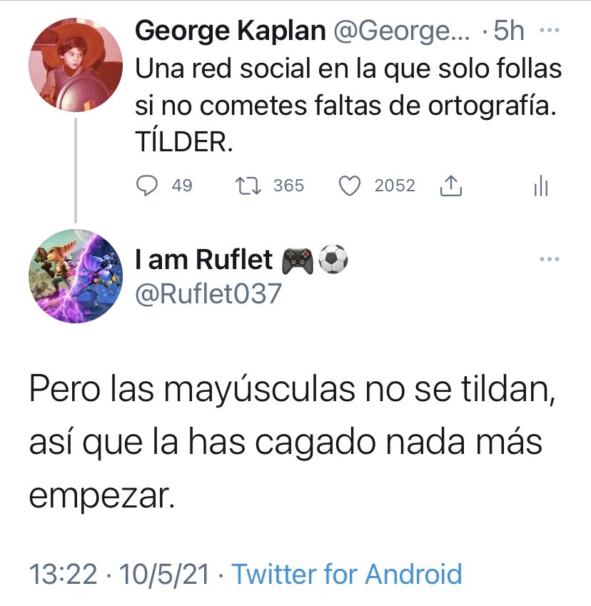591x606 pixels.
Task: Click the George Kaplan display name
Action: click(231, 32)
